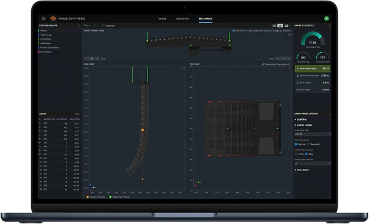Select the Mechanics tab

point(206,19)
